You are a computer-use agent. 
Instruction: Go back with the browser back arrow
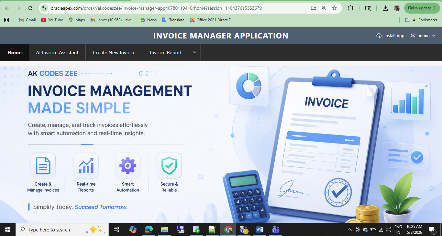coord(7,8)
